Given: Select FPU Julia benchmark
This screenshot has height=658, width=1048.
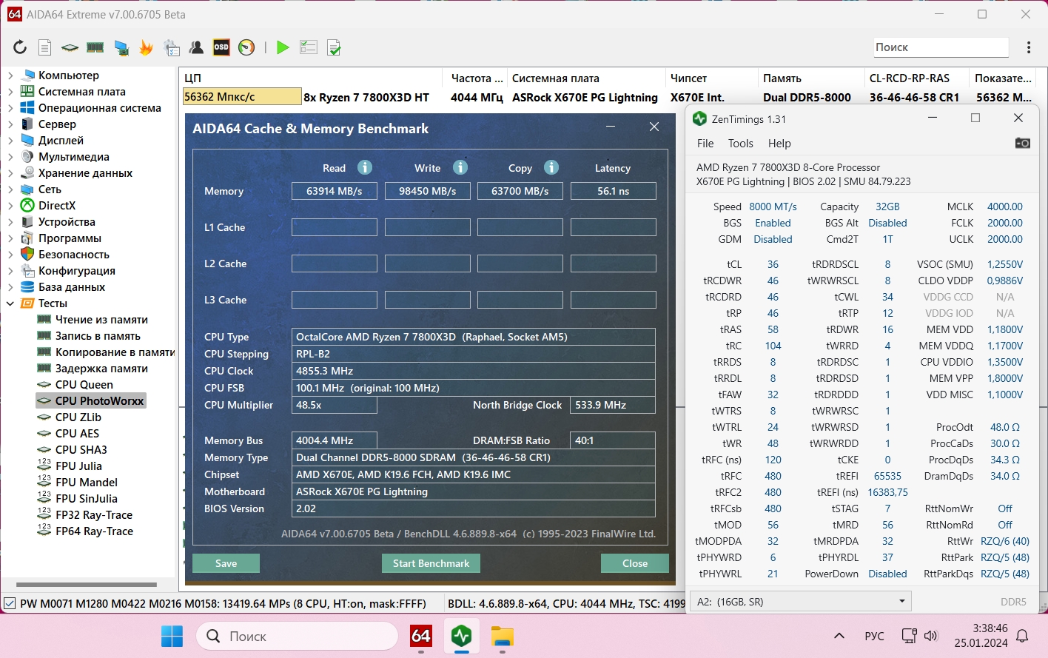Looking at the screenshot, I should 78,466.
